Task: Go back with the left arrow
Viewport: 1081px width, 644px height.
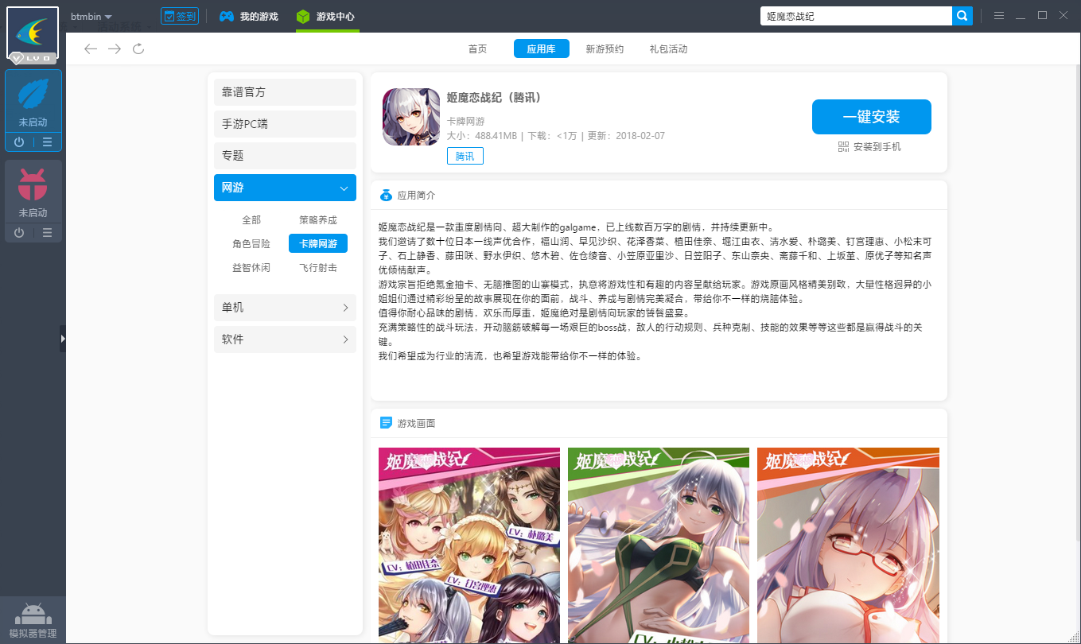Action: [x=91, y=48]
